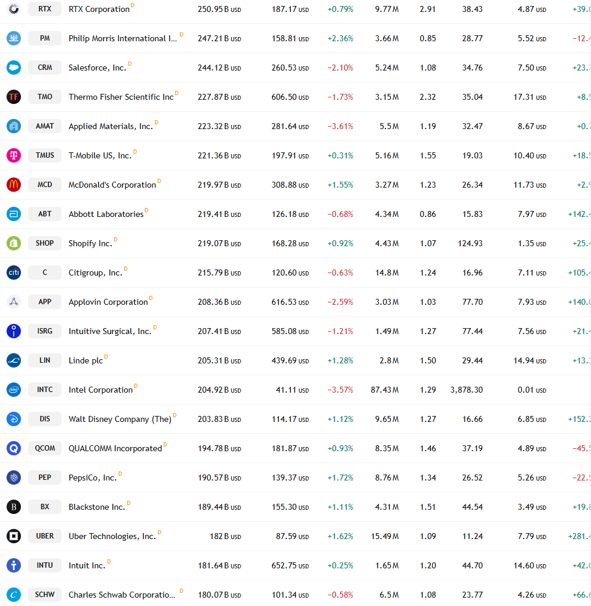Screen dimensions: 591x606
Task: Open the QCOM ticker badge
Action: tap(45, 448)
